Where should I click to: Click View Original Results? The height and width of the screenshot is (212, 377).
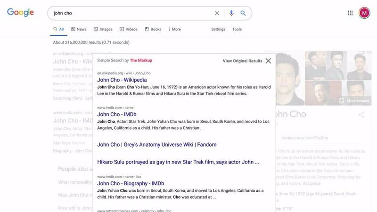pos(242,61)
